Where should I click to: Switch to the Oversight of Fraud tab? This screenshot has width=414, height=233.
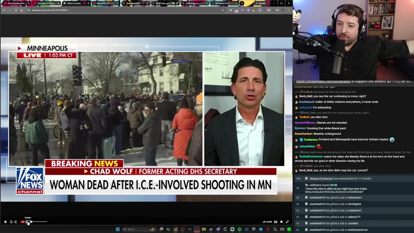click(x=46, y=3)
